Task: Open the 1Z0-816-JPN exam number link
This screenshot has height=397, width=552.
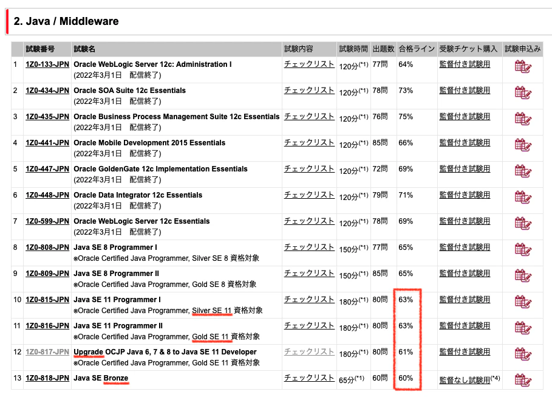Action: point(47,325)
